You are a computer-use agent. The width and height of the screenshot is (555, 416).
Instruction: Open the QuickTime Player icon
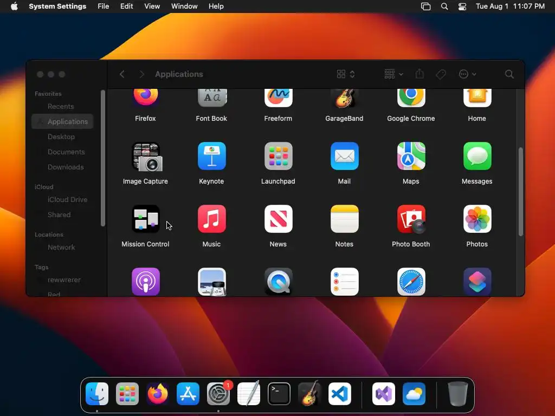coord(278,282)
